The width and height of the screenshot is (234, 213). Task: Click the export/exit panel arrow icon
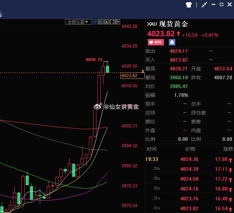pyautogui.click(x=118, y=22)
